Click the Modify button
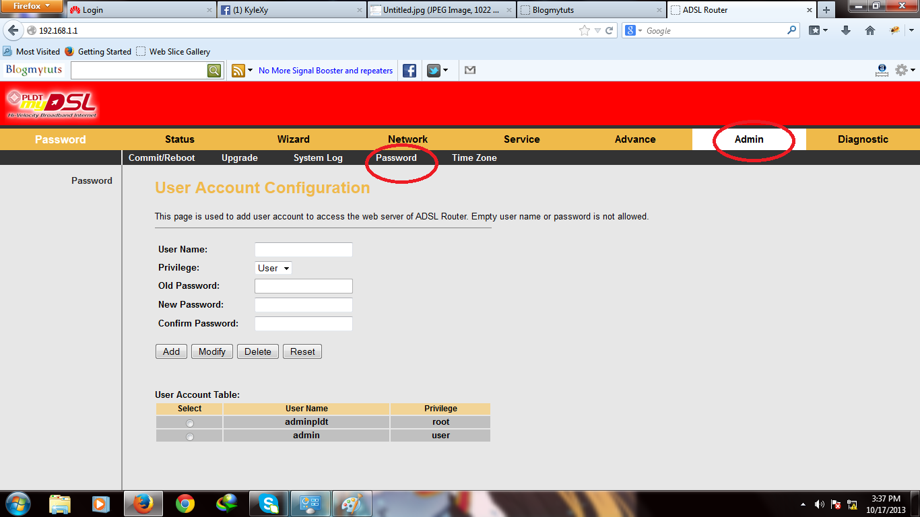This screenshot has width=920, height=517. pyautogui.click(x=212, y=351)
